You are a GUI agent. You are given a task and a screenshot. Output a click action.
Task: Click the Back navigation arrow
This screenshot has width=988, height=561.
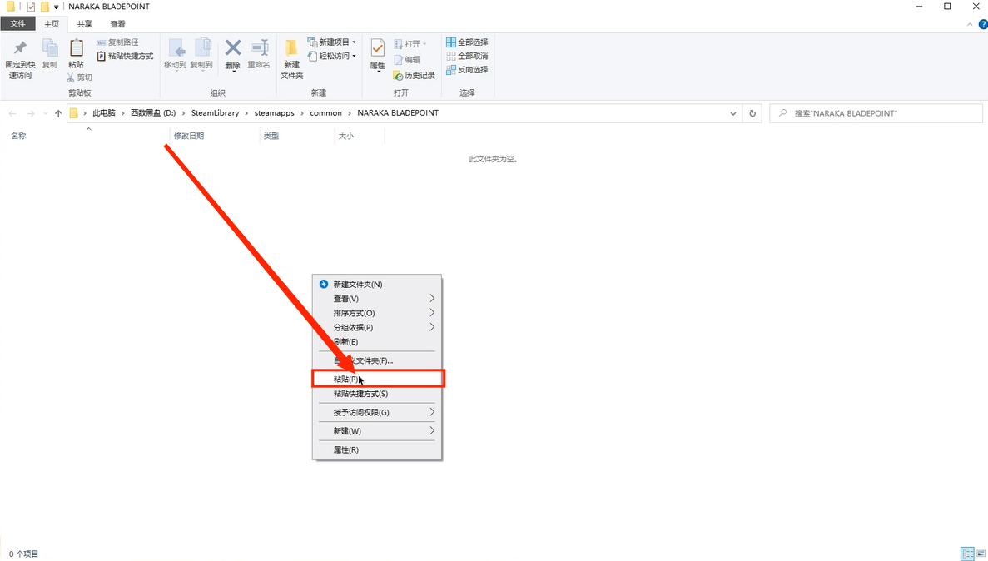point(12,113)
